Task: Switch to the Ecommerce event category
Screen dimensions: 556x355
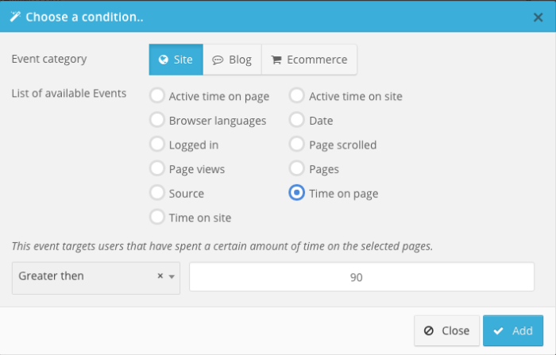Action: click(x=309, y=60)
